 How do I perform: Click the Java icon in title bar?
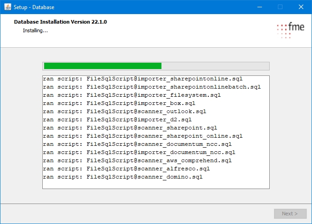[8, 7]
